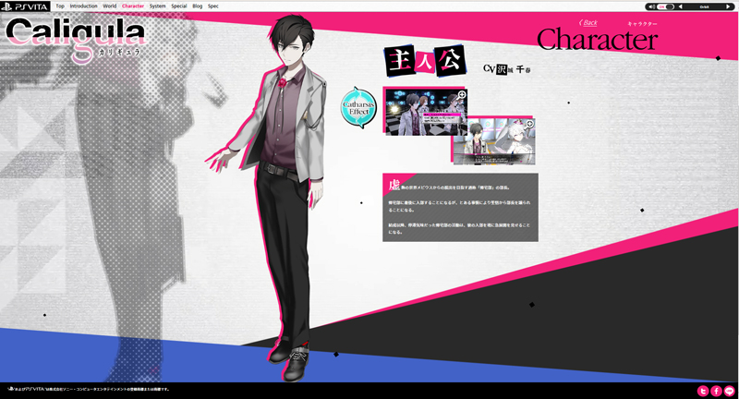Click the 主人公 character name heading
739x399 pixels.
426,61
